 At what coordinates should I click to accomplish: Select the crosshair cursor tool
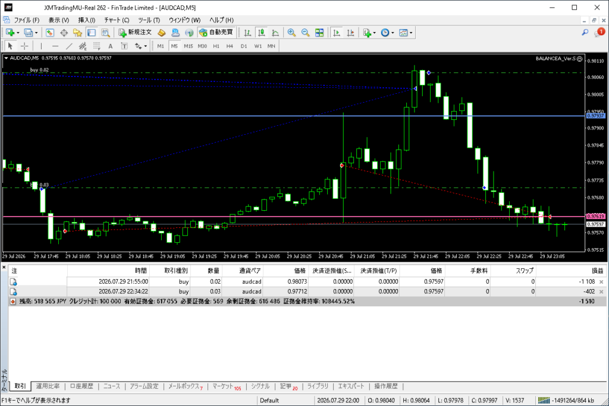24,46
